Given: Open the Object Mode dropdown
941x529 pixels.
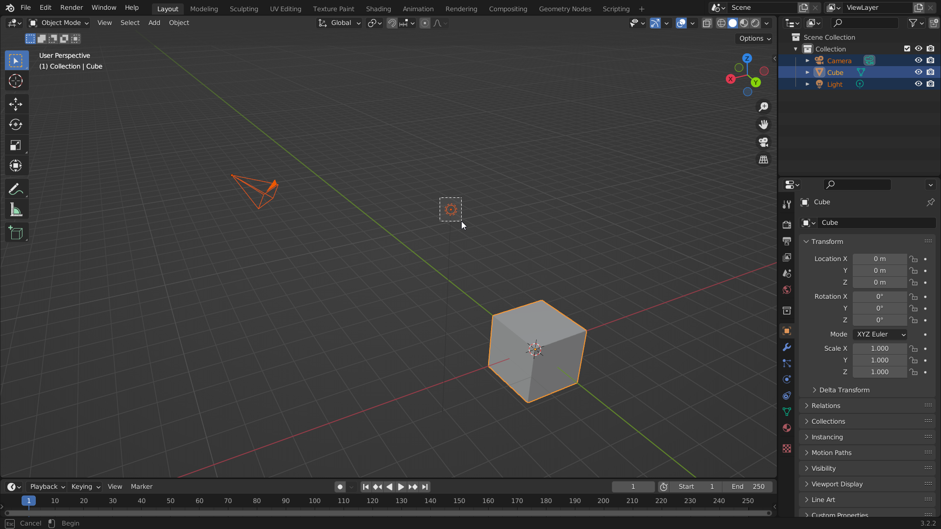Looking at the screenshot, I should coord(59,23).
